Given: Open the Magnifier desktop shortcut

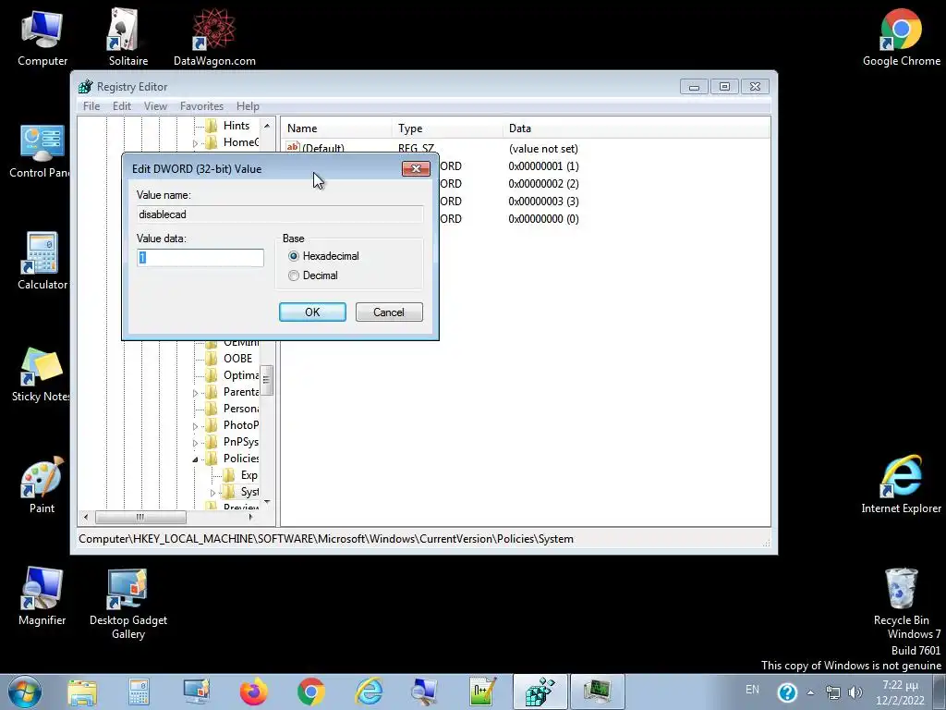Looking at the screenshot, I should (x=42, y=596).
